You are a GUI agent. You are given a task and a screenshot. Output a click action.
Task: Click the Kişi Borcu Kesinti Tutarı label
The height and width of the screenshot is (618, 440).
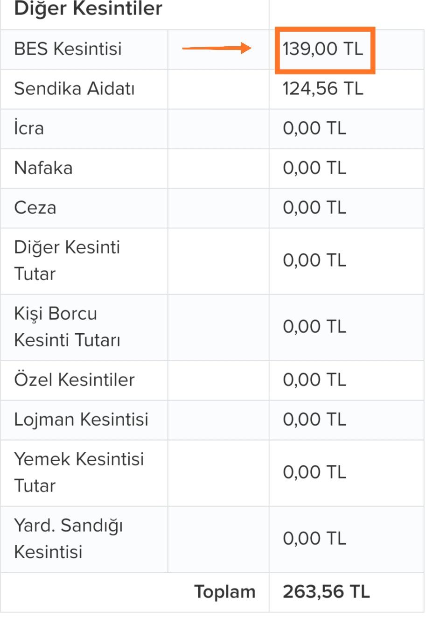click(x=67, y=327)
